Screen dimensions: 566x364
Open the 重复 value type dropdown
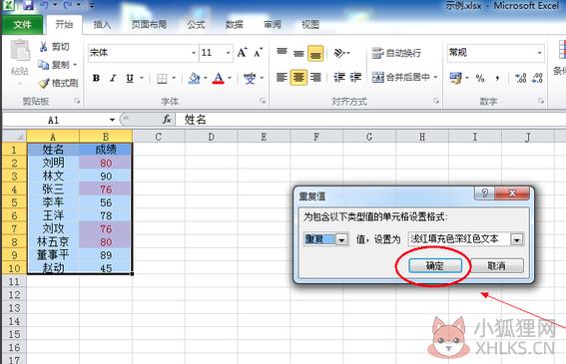[x=341, y=239]
